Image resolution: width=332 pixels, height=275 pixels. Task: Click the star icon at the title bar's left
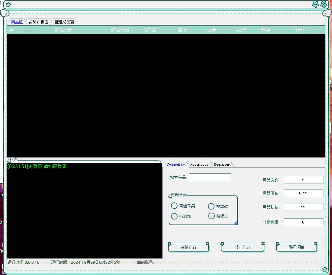[x=8, y=5]
